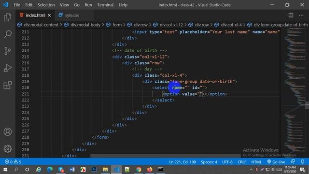Open the volume control in tray

tap(272, 170)
